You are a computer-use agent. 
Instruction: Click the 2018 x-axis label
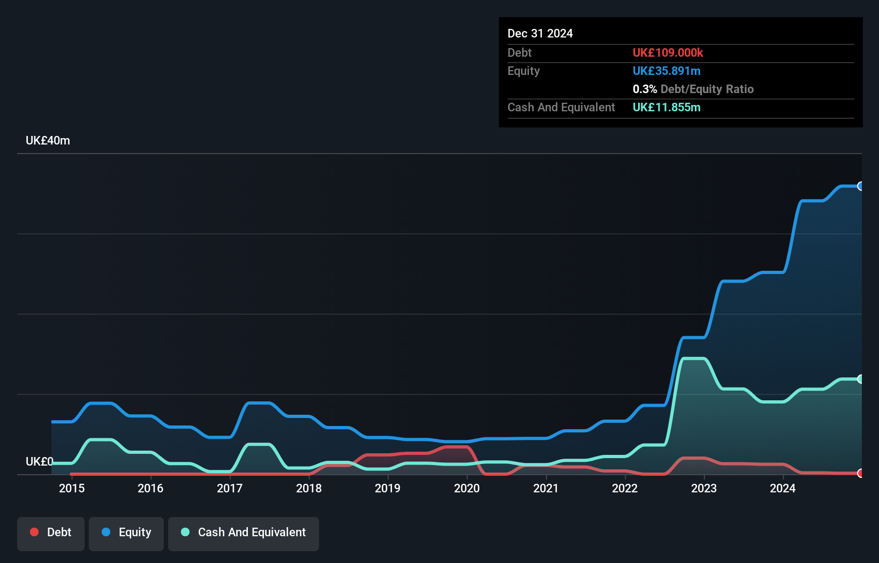pos(309,488)
